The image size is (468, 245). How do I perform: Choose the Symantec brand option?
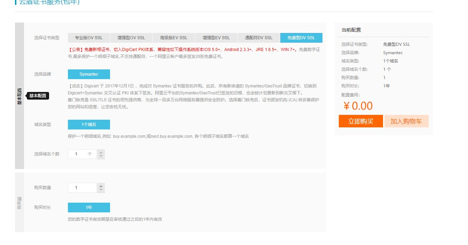pyautogui.click(x=89, y=74)
